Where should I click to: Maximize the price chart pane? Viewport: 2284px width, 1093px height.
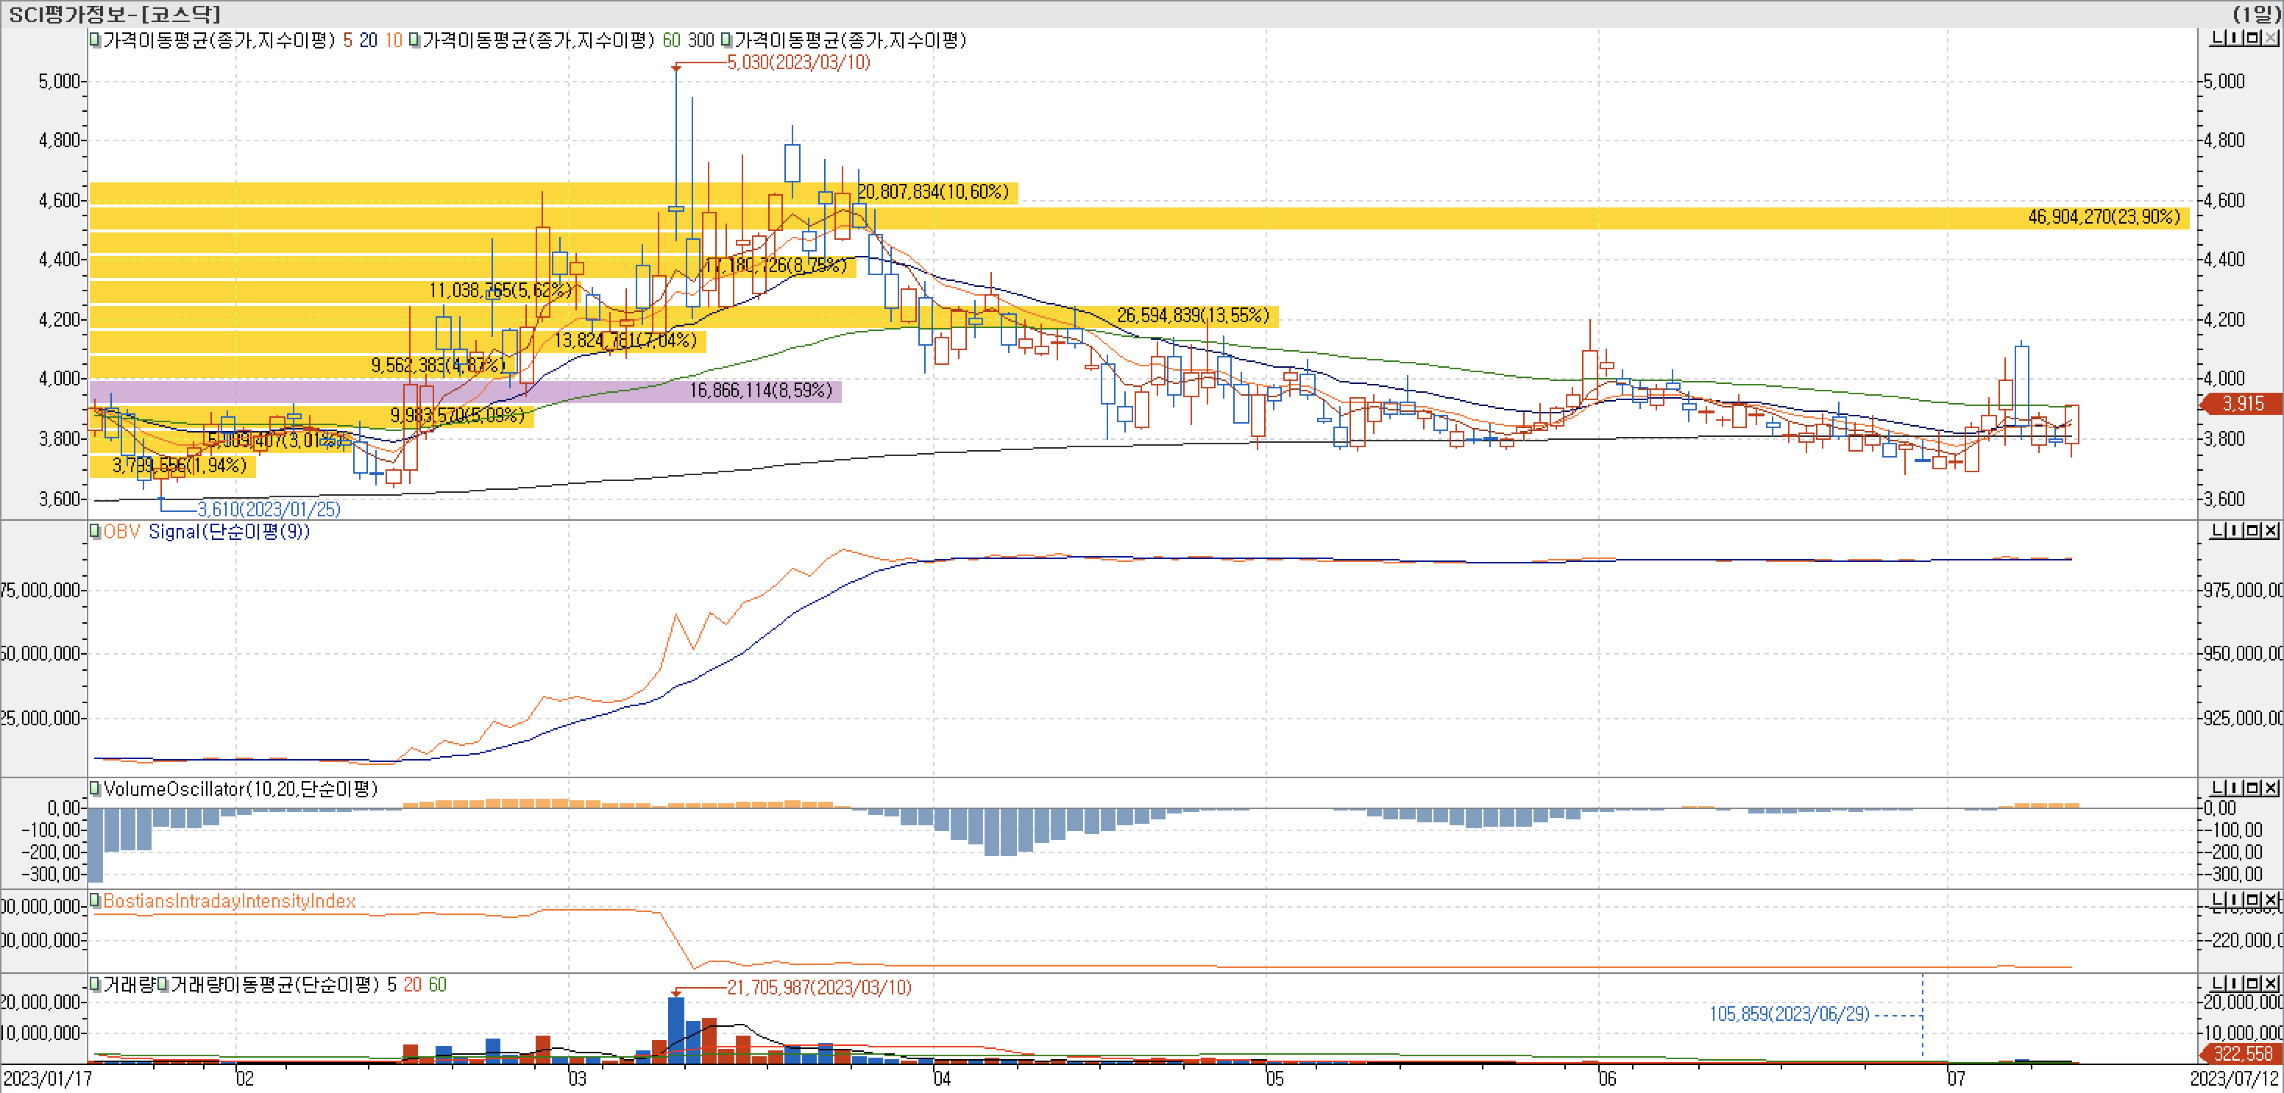click(x=2253, y=38)
